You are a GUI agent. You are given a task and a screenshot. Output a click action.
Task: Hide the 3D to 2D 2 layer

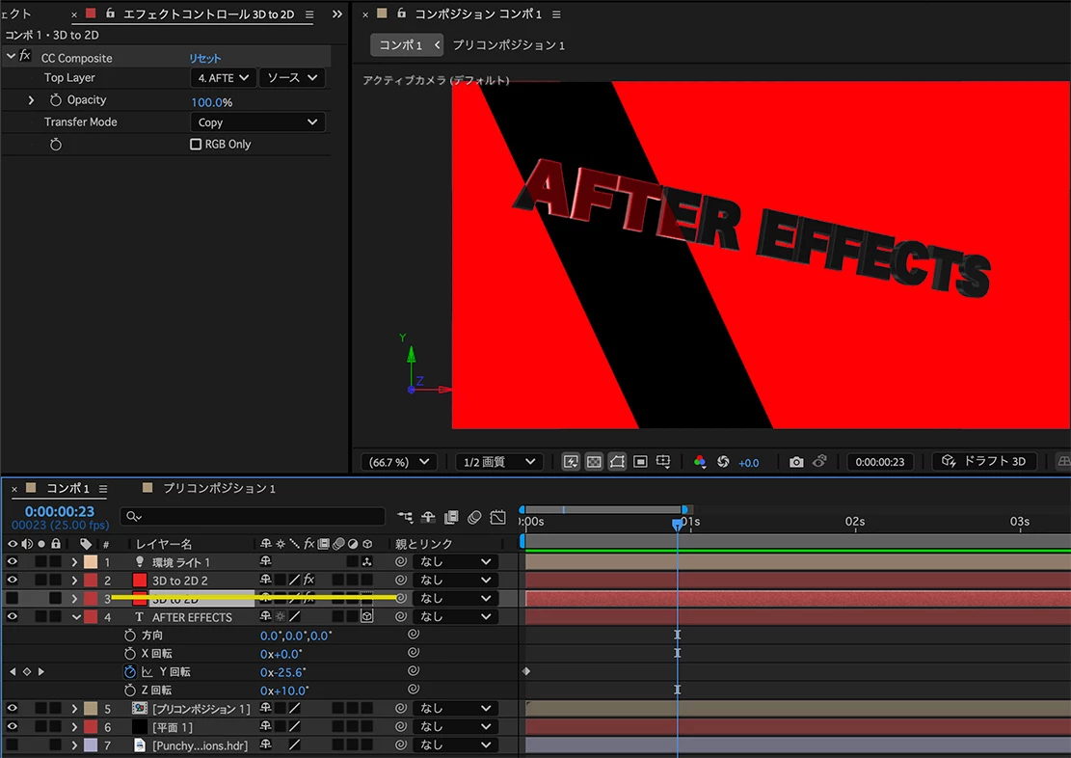click(13, 581)
